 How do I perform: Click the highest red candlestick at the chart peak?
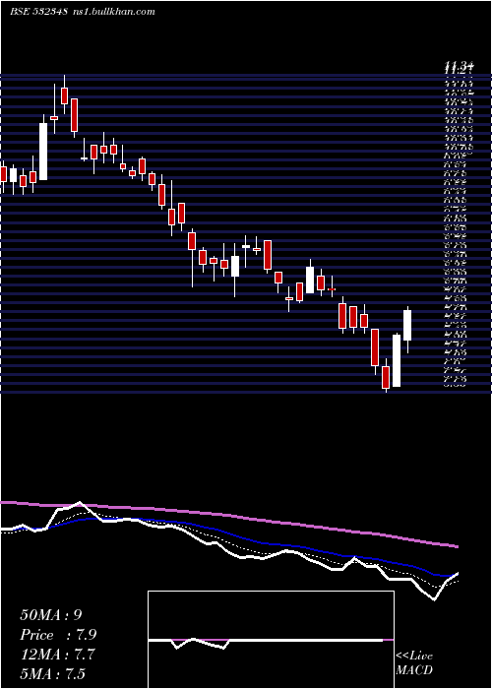pyautogui.click(x=65, y=95)
